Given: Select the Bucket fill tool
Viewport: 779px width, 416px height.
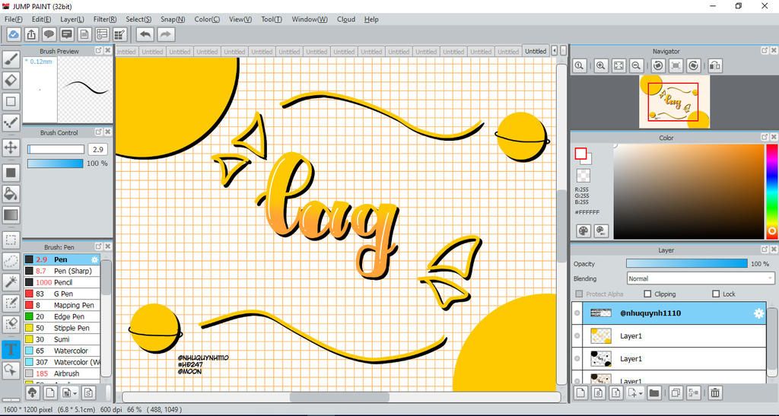Looking at the screenshot, I should pyautogui.click(x=11, y=193).
